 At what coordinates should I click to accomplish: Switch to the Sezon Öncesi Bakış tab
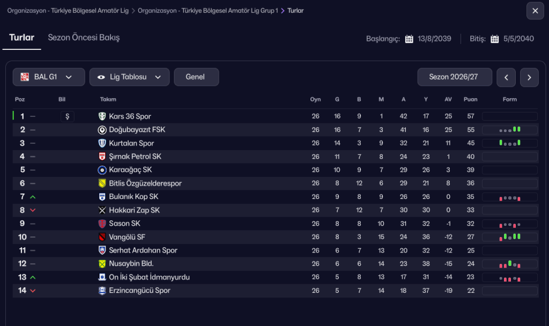click(84, 38)
